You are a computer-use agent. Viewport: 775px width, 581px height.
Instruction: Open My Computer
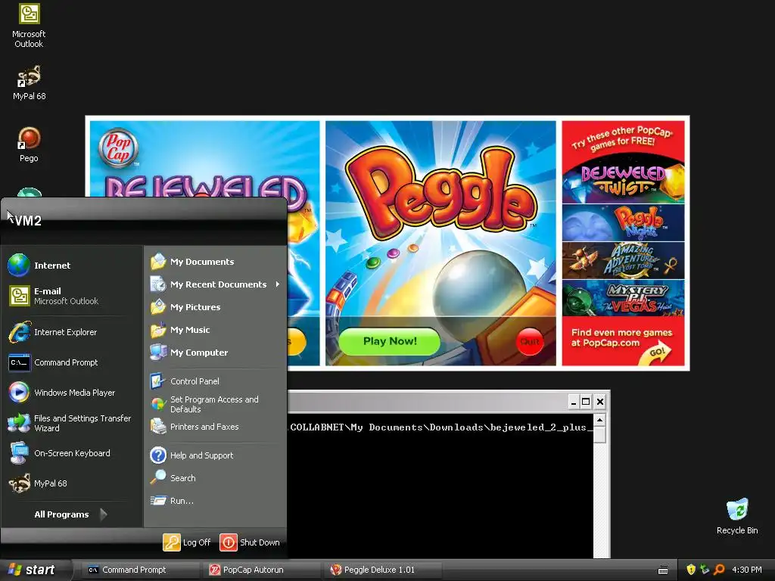pyautogui.click(x=216, y=353)
